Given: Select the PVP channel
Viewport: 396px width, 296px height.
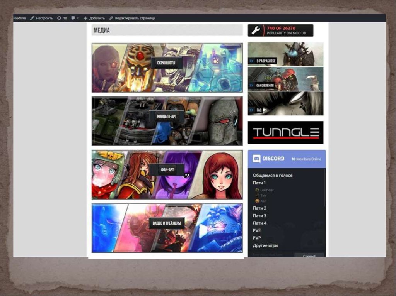Looking at the screenshot, I should 257,238.
